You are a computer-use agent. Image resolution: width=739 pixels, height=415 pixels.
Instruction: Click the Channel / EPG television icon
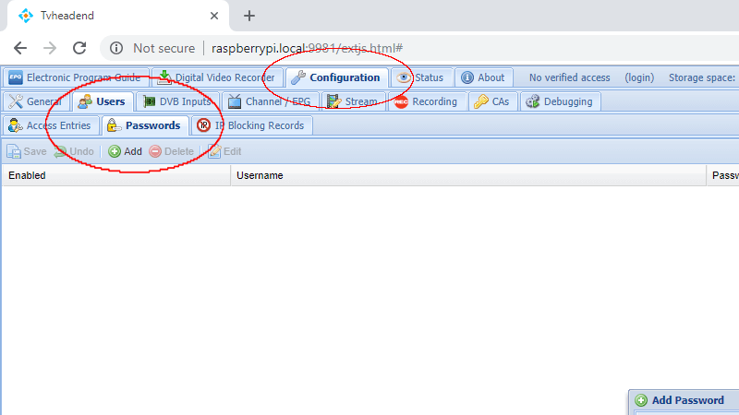[235, 101]
